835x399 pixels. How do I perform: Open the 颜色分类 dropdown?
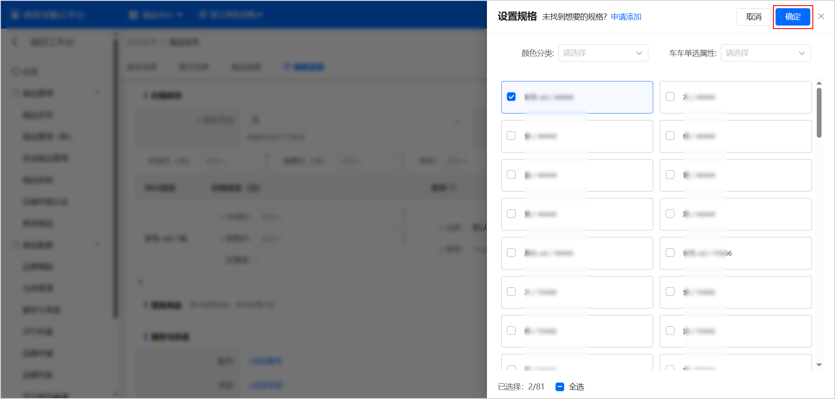[x=602, y=53]
